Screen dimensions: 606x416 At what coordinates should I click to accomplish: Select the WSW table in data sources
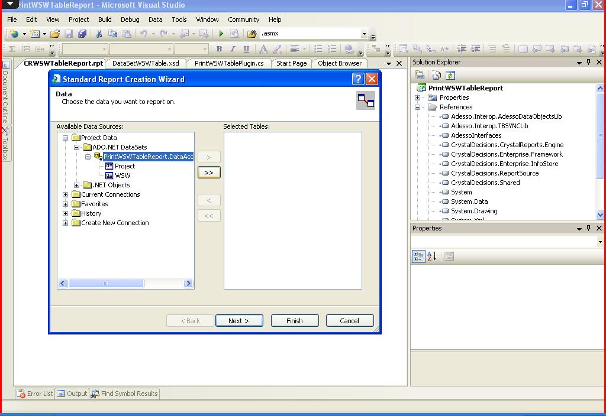pos(123,175)
